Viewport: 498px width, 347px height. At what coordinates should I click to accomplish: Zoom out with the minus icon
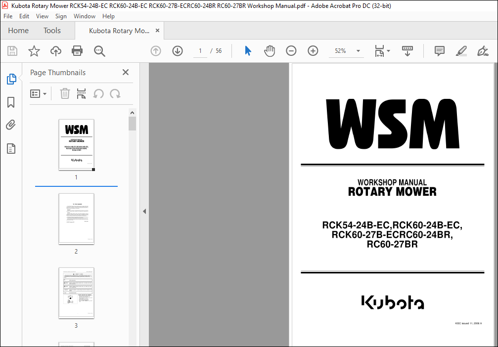(x=291, y=51)
